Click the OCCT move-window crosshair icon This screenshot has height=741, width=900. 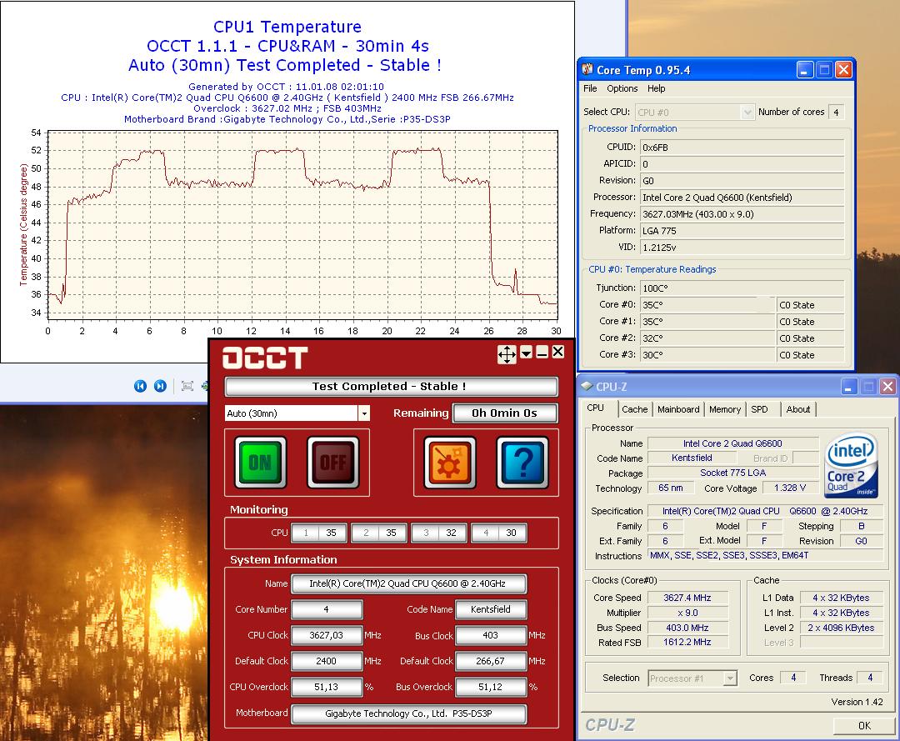[507, 354]
